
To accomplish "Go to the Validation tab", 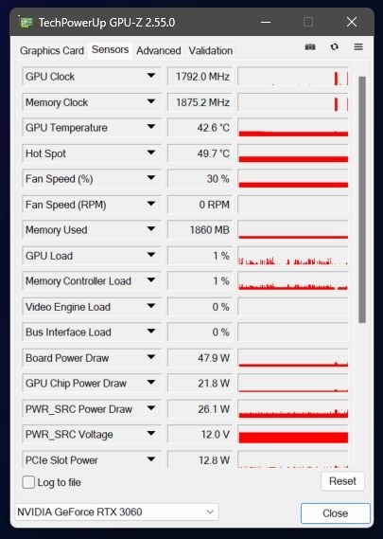I will click(x=211, y=51).
